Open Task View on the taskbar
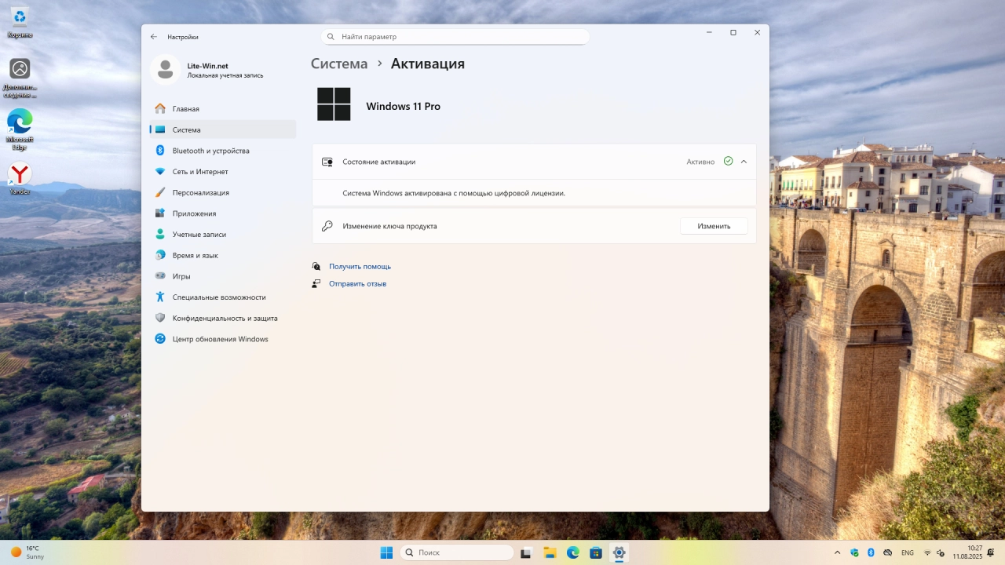 pyautogui.click(x=526, y=552)
